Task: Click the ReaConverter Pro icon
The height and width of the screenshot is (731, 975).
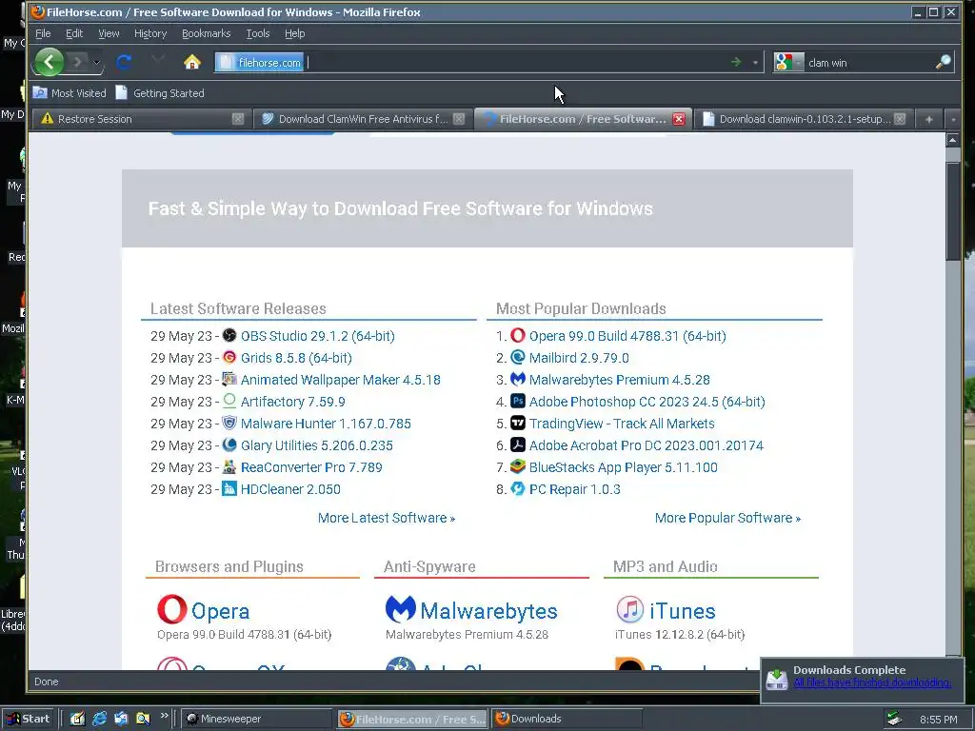Action: [x=229, y=466]
